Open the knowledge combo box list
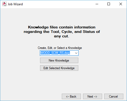The height and width of the screenshot is (101, 127). 76,53
